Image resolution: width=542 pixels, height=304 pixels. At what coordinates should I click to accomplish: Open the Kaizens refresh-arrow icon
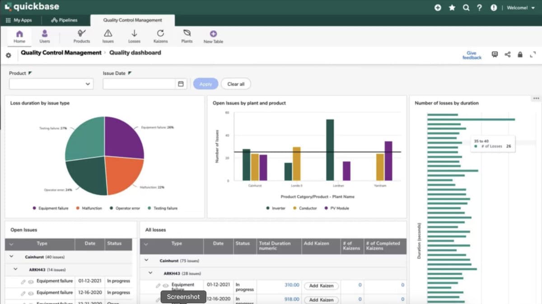point(160,33)
